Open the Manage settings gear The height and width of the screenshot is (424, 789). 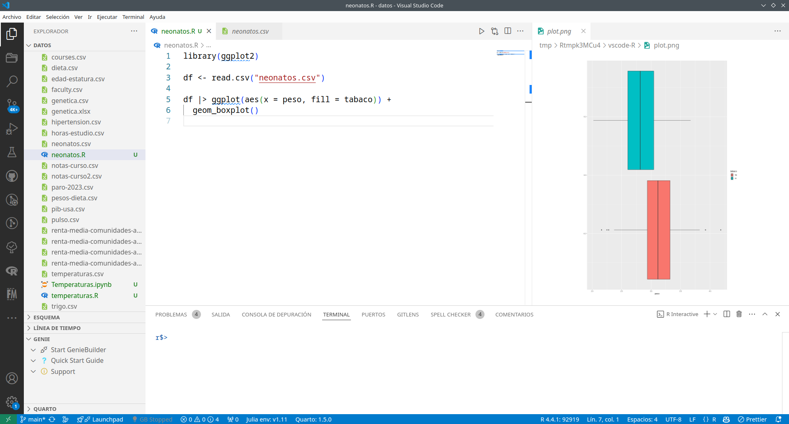pos(12,402)
